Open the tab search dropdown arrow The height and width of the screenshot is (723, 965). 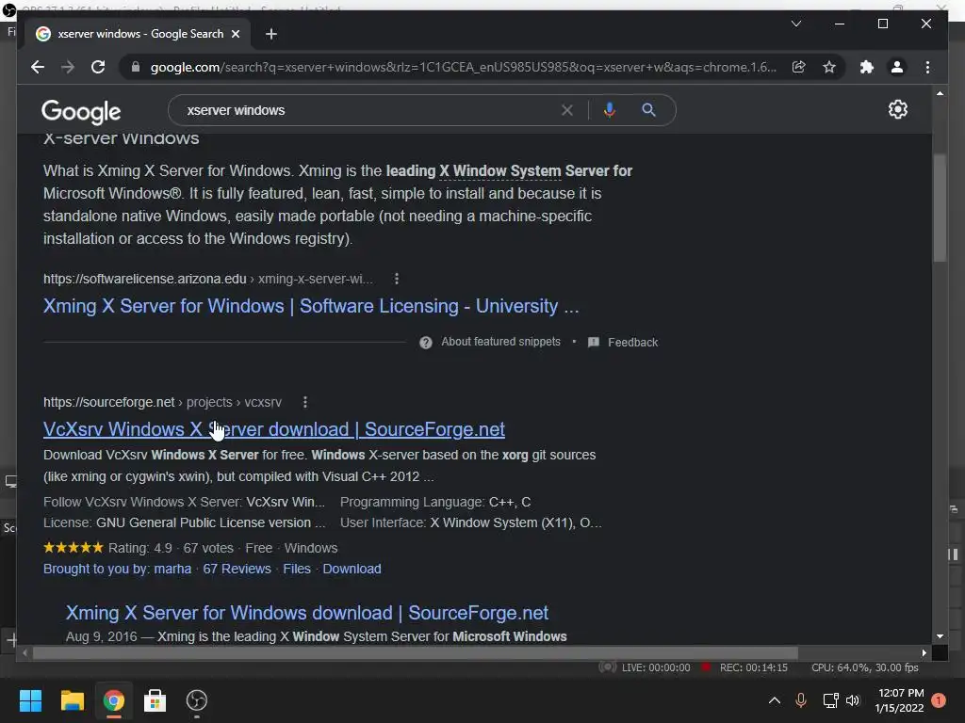[795, 24]
